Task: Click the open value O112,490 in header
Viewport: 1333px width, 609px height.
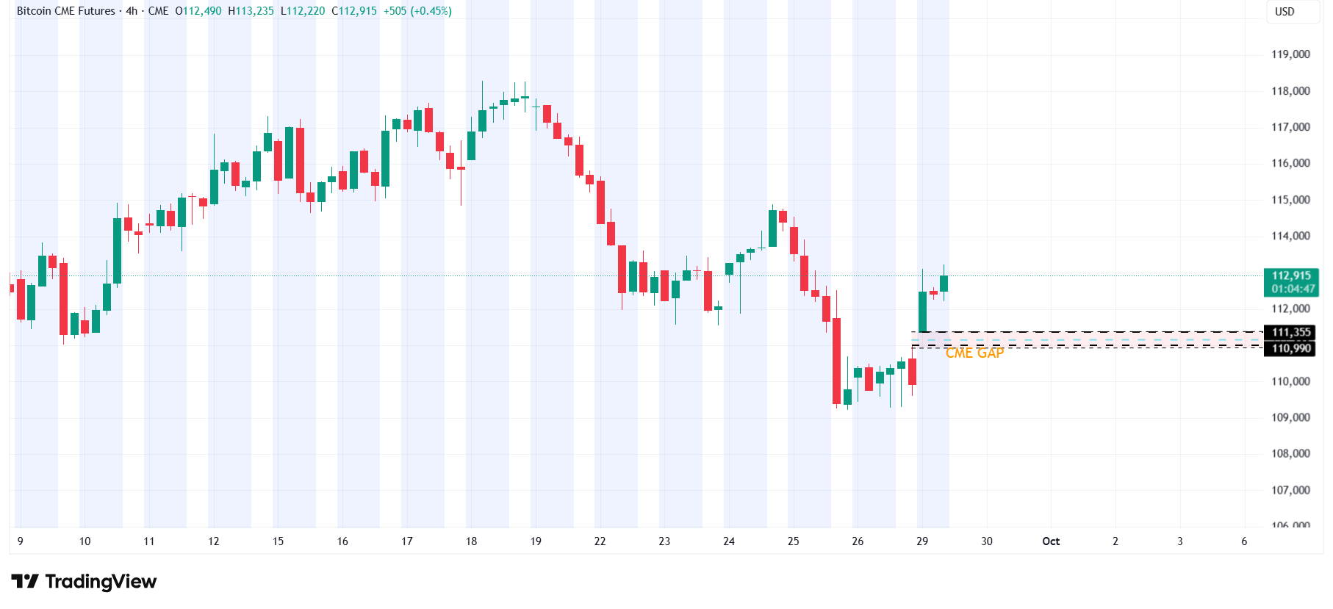Action: 198,11
